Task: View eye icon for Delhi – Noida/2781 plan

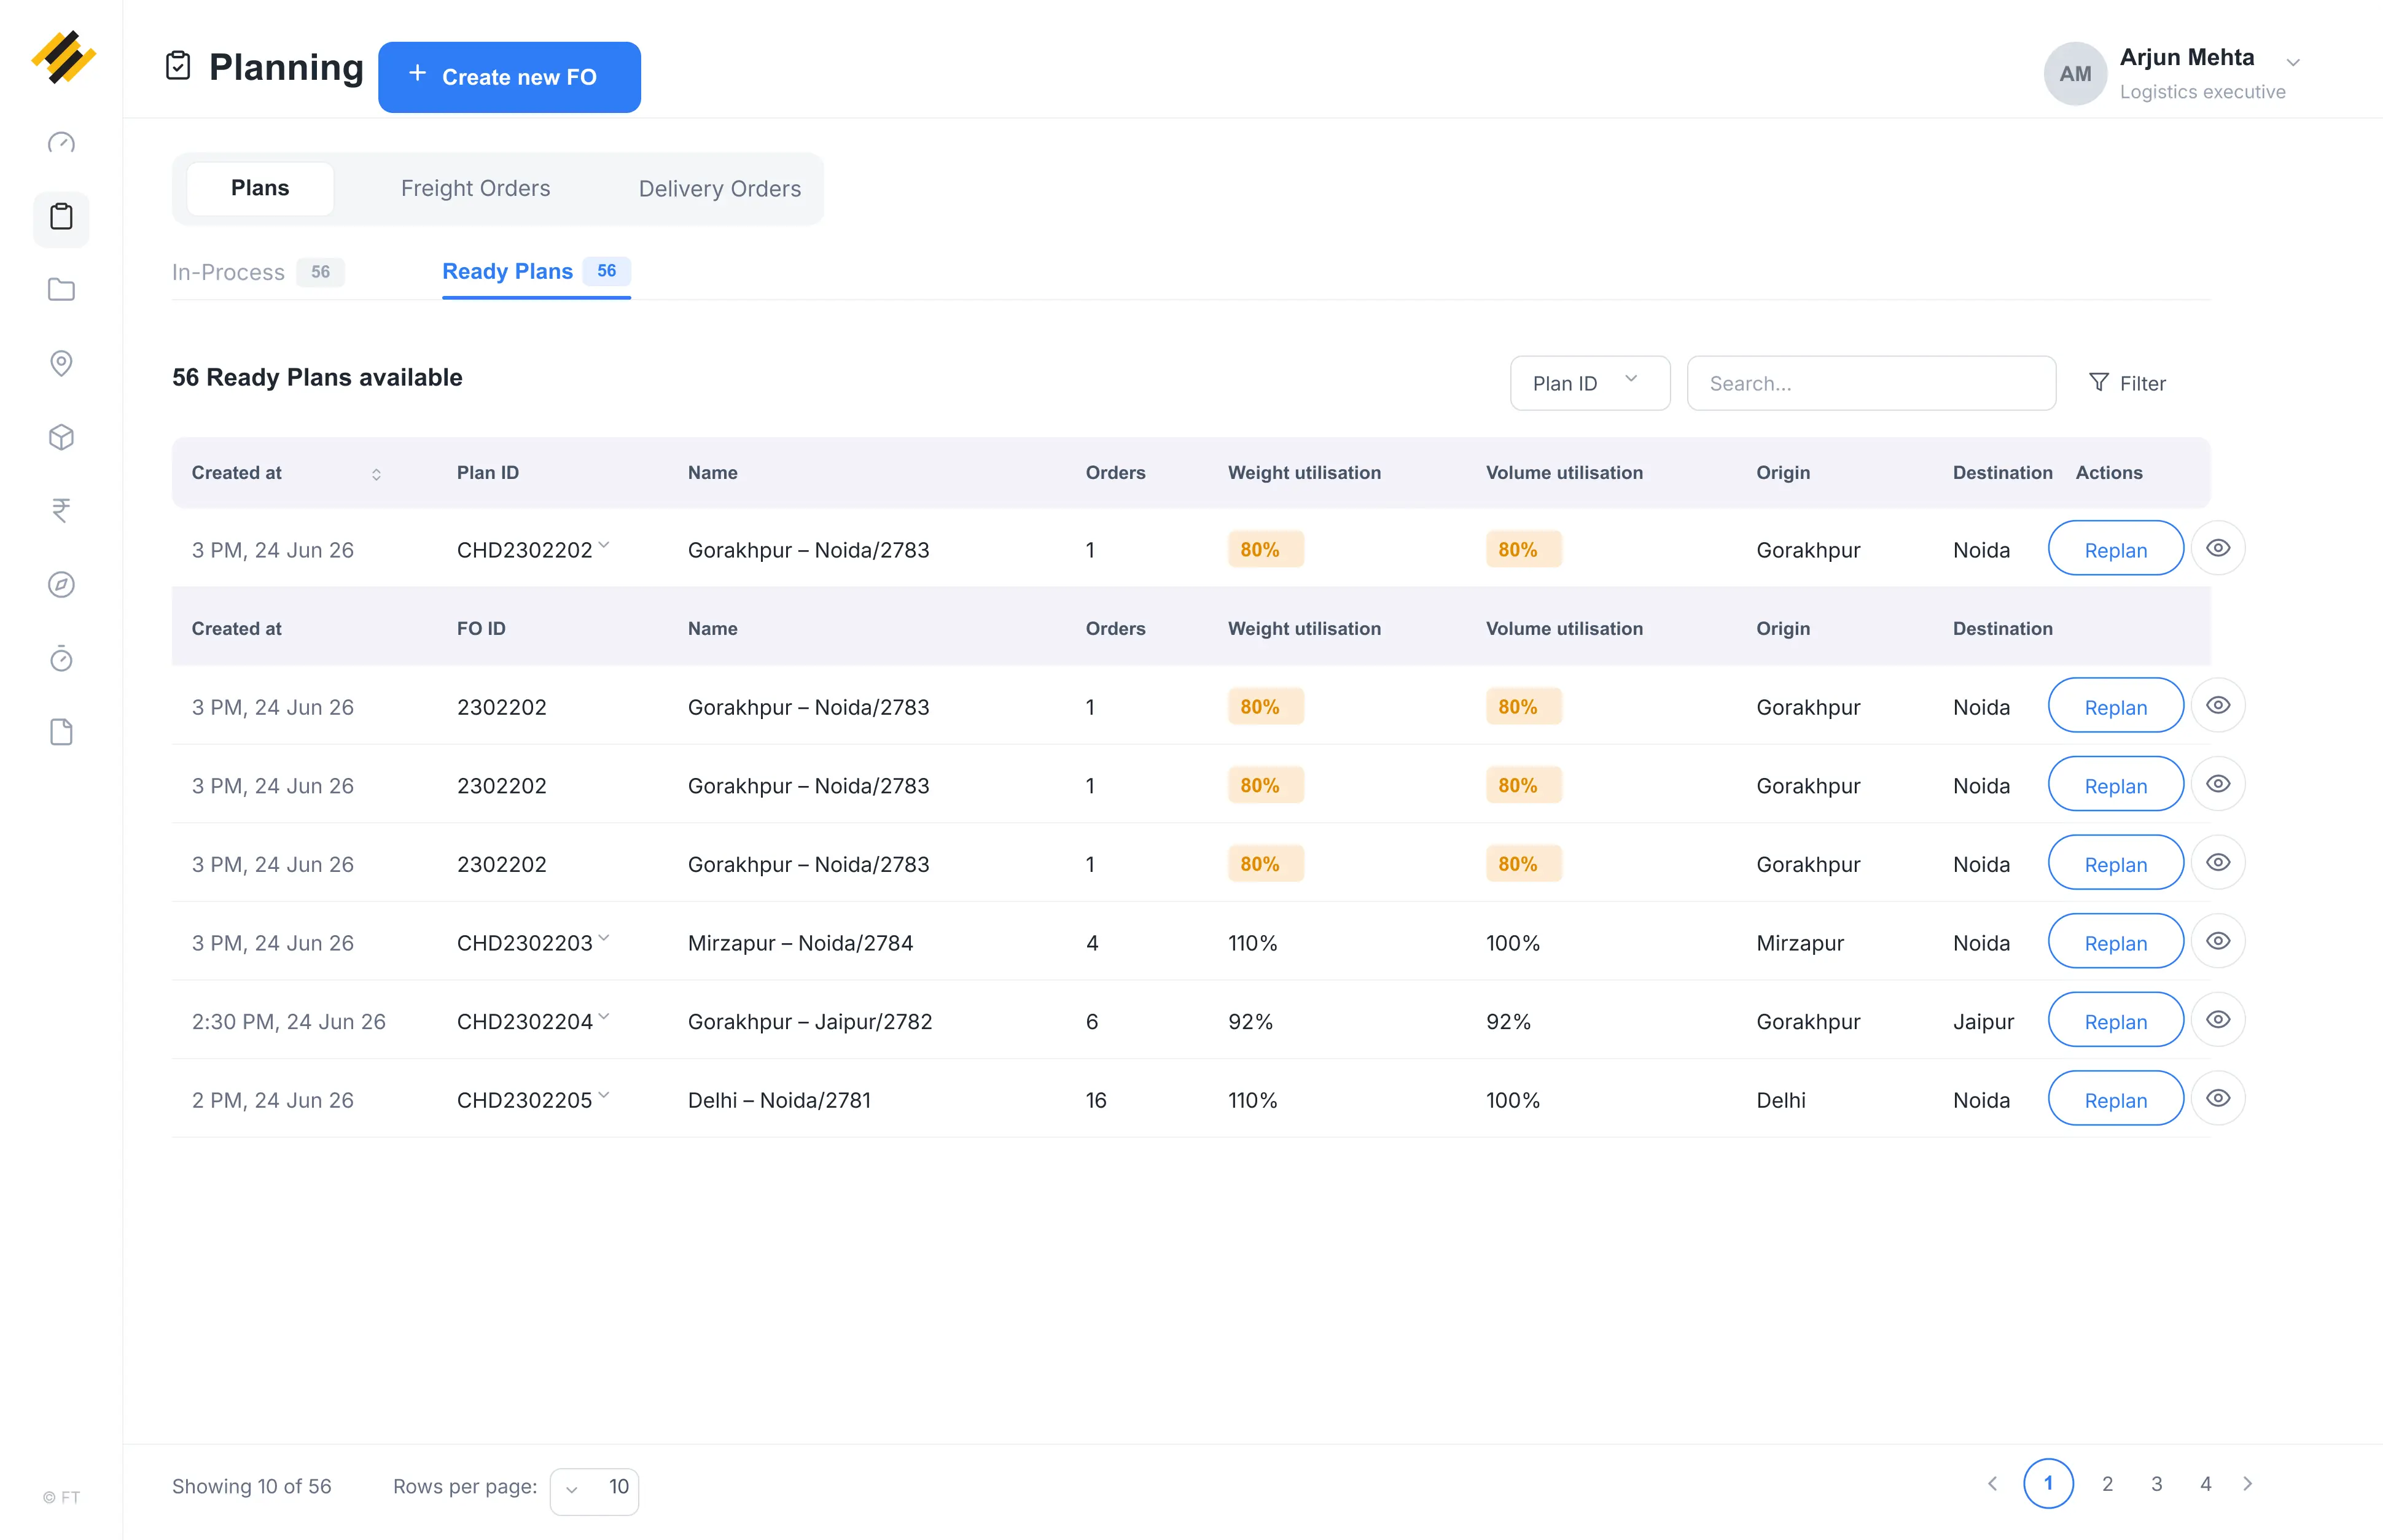Action: click(2218, 1098)
